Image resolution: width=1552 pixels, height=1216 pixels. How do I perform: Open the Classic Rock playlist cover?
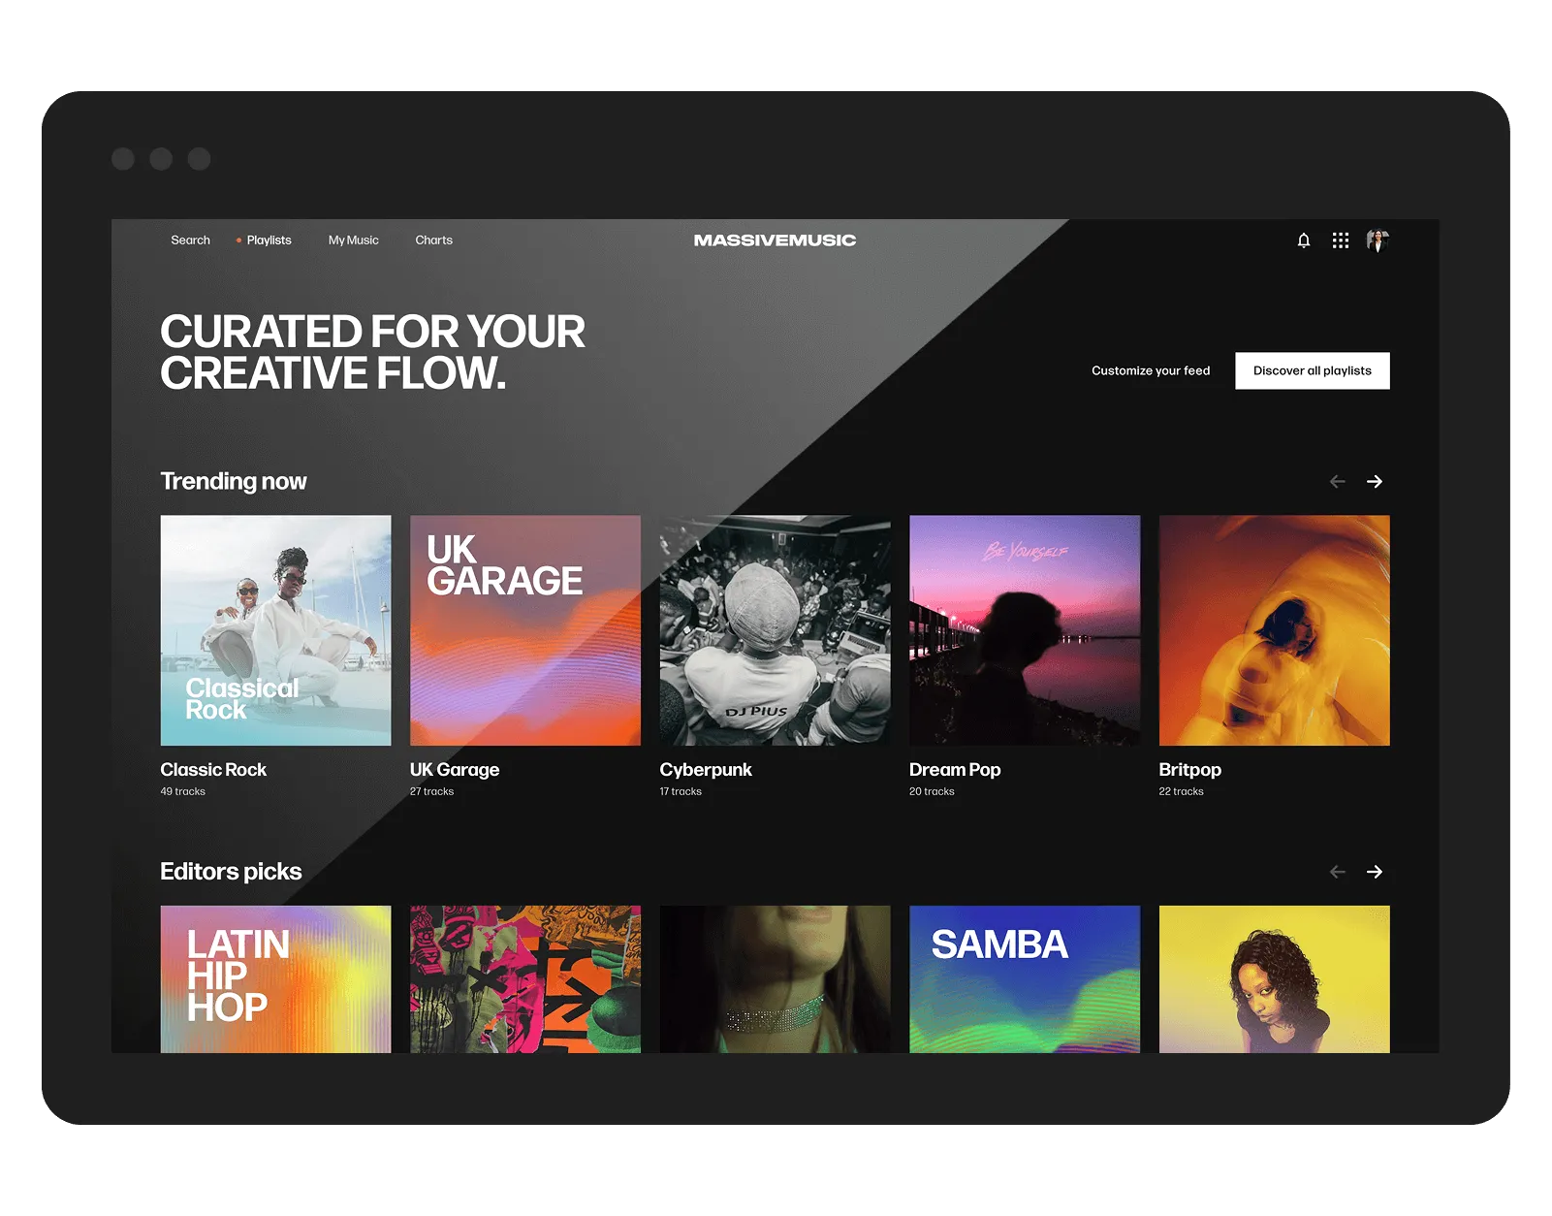(x=275, y=630)
